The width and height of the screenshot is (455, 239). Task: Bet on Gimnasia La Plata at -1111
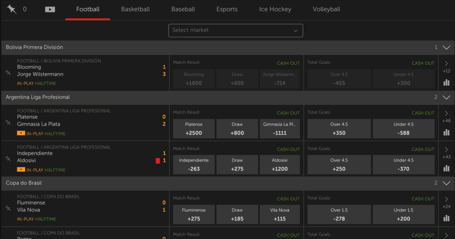coord(280,129)
